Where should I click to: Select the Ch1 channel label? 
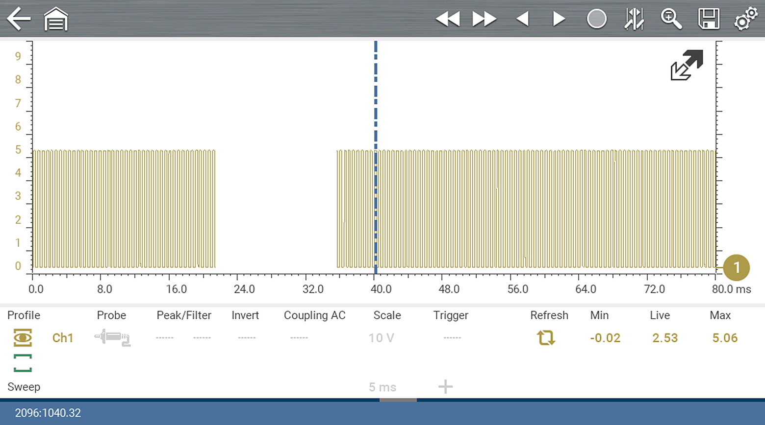coord(63,338)
